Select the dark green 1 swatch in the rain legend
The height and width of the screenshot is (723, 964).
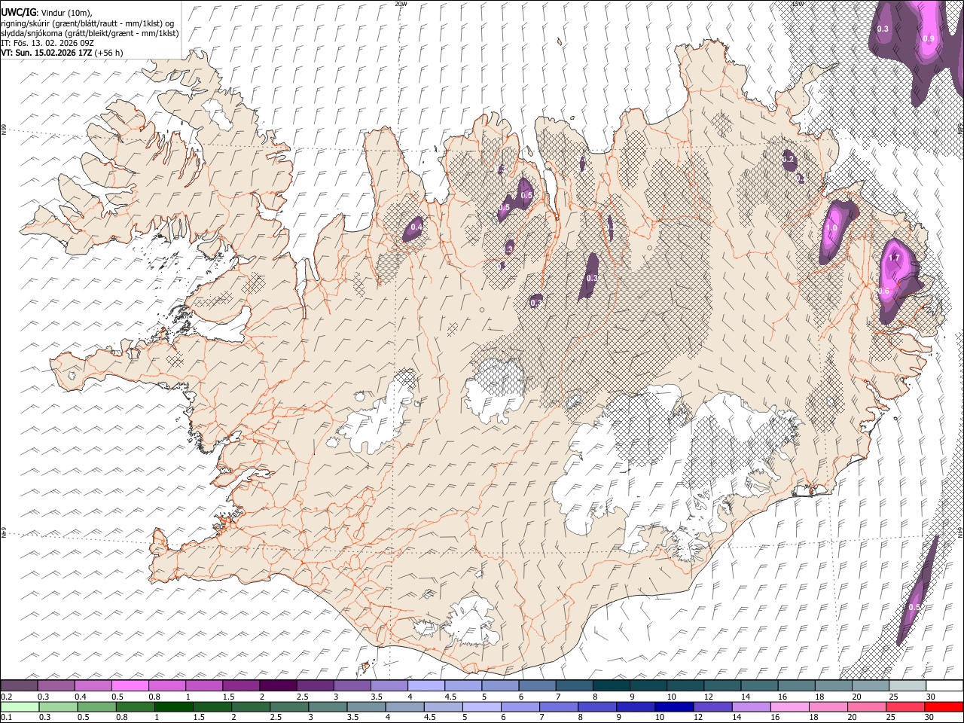click(x=173, y=706)
